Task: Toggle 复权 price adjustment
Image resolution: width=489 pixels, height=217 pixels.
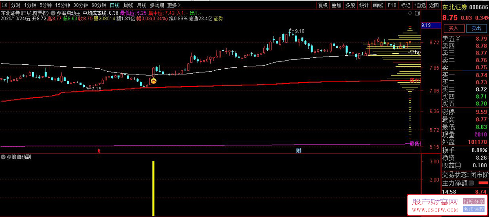Action: pyautogui.click(x=323, y=5)
